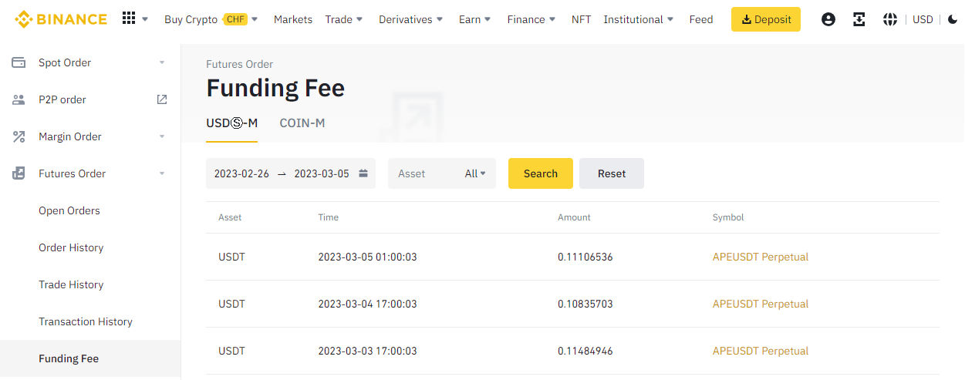Viewport: 965px width, 380px height.
Task: Open APEUSDT Perpetual link for 2023-03-05
Action: 761,257
